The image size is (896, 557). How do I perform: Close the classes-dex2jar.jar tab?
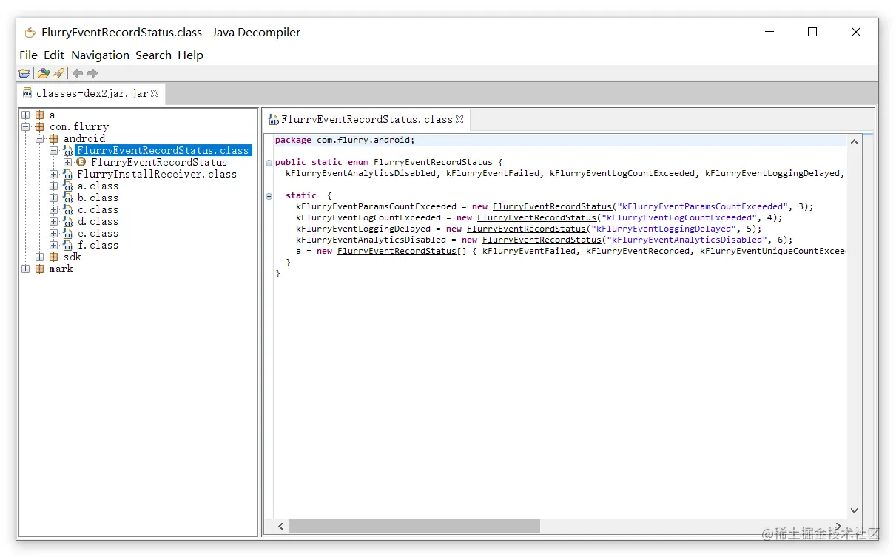coord(155,93)
